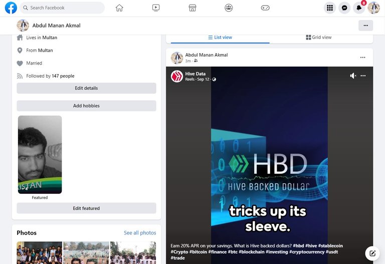Open first photo thumbnail in Photos
This screenshot has width=385, height=264.
tap(40, 252)
